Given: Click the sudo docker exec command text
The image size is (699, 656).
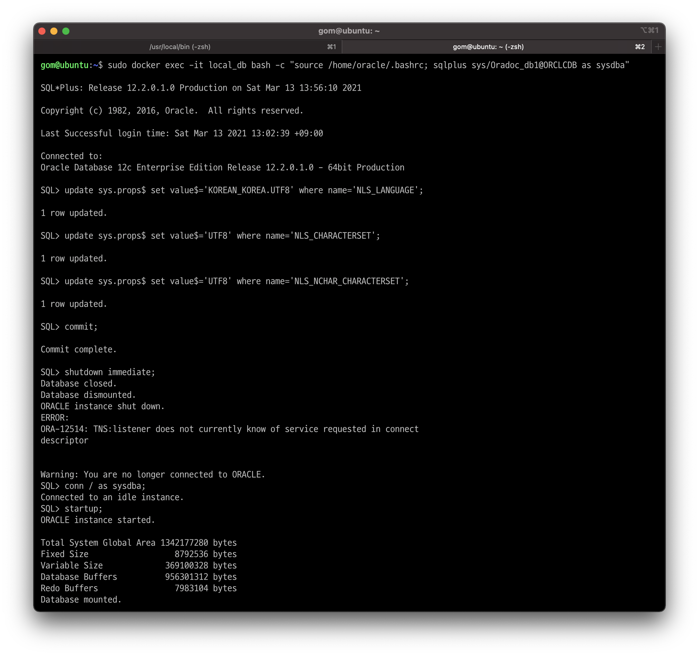Looking at the screenshot, I should 368,65.
